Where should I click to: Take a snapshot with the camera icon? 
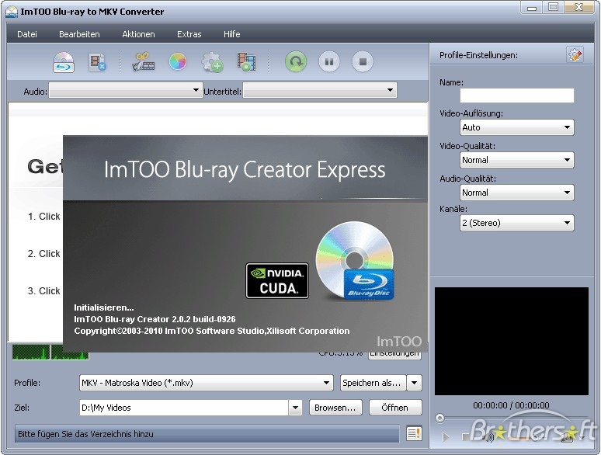coord(567,437)
